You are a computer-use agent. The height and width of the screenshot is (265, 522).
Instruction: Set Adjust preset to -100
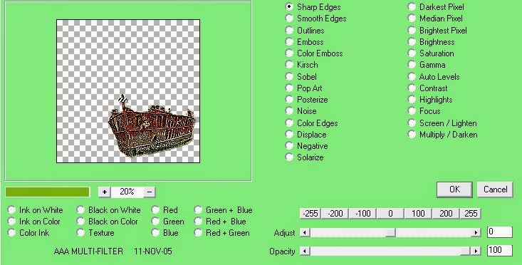tap(362, 214)
